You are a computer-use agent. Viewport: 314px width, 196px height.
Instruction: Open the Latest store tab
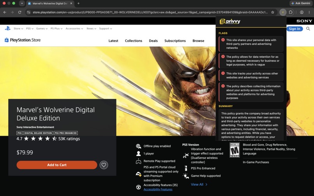click(x=113, y=41)
